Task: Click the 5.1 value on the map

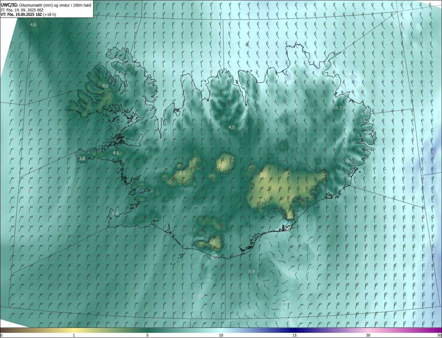Action: click(x=361, y=136)
